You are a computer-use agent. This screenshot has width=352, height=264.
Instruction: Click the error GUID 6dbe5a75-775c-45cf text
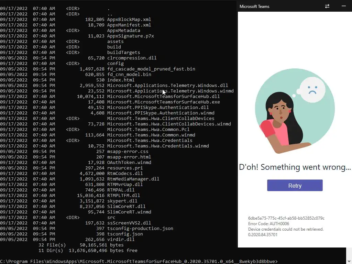click(x=286, y=218)
